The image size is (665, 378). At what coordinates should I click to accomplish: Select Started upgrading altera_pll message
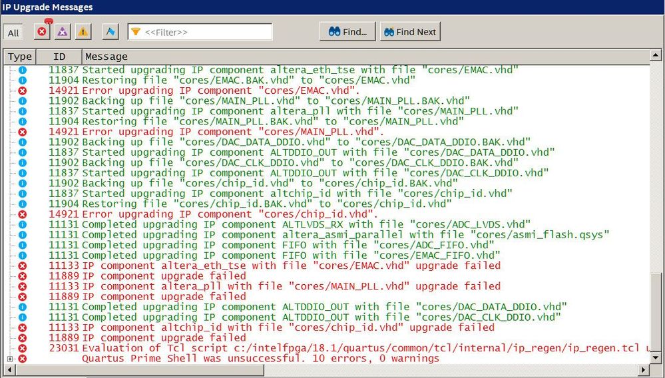coord(300,111)
